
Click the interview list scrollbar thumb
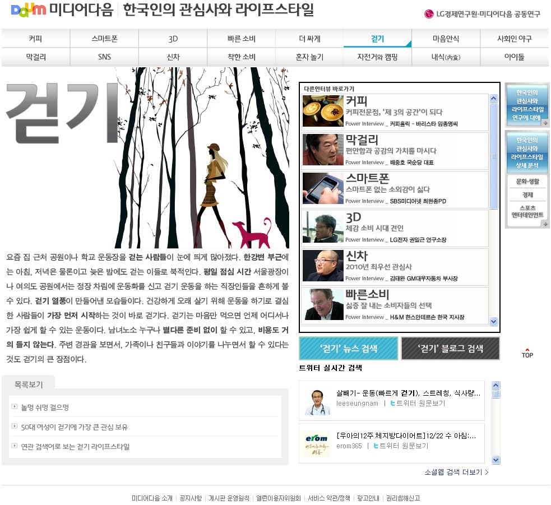[x=494, y=156]
